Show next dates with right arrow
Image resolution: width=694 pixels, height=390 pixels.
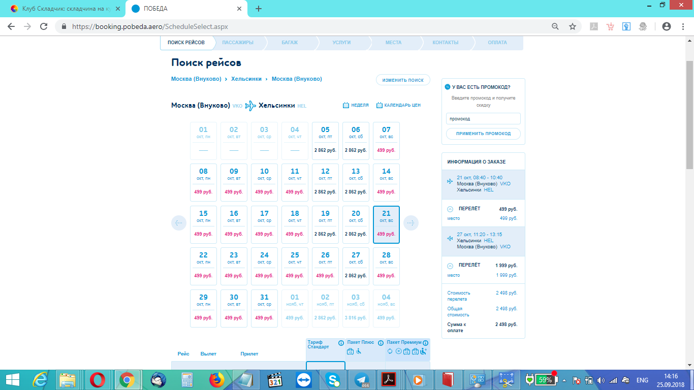[411, 223]
